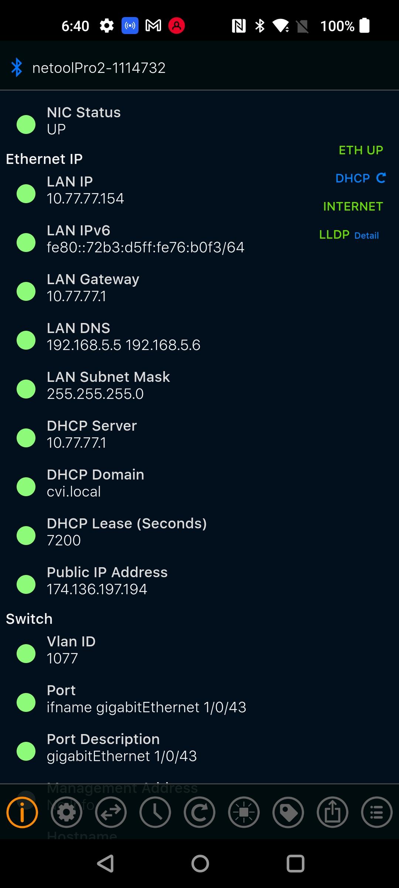Tap the ETH UP status label

[x=361, y=150]
